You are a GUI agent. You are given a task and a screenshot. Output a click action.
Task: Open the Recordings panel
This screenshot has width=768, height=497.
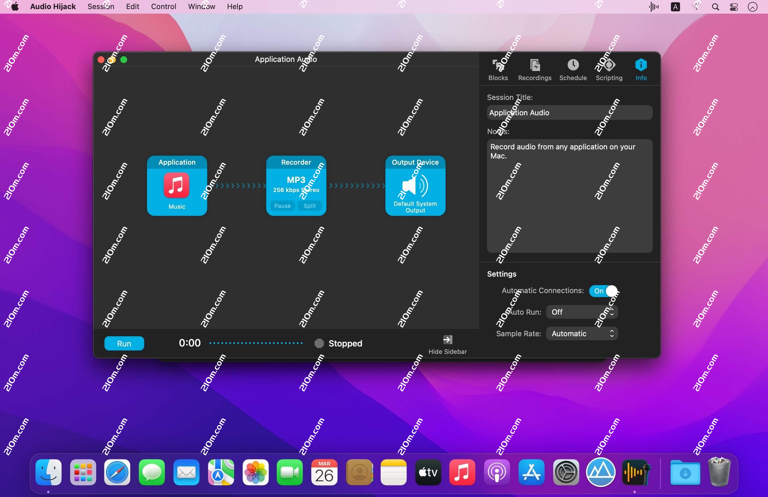pos(535,69)
